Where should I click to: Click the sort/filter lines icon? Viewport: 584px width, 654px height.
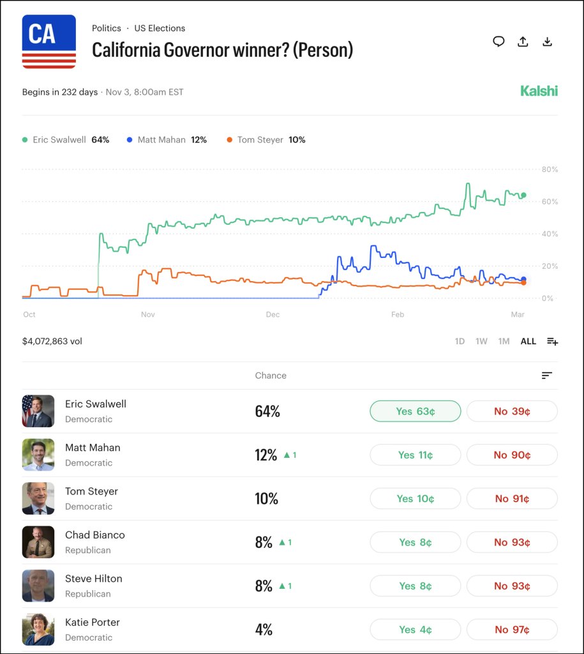click(546, 376)
